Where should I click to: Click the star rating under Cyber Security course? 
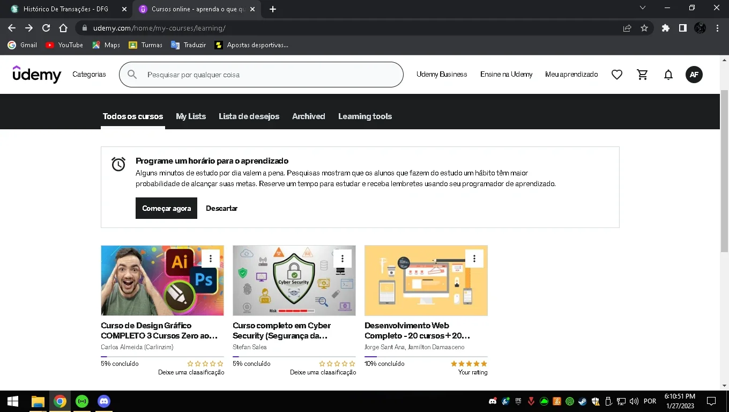click(x=337, y=364)
